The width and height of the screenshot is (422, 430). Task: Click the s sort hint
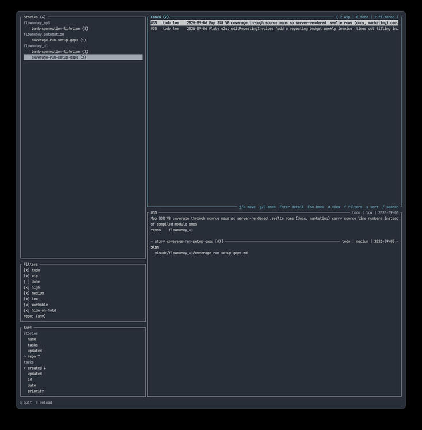[372, 207]
